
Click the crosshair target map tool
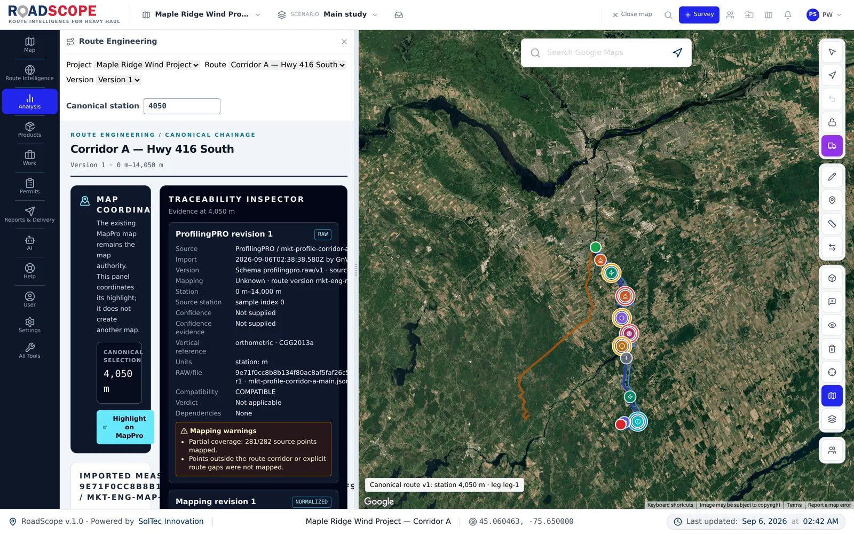click(832, 372)
